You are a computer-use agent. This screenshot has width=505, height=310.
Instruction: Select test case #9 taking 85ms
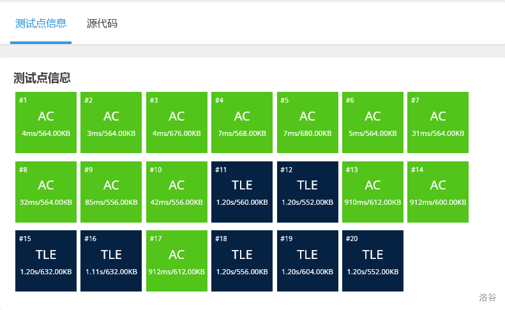coord(111,192)
